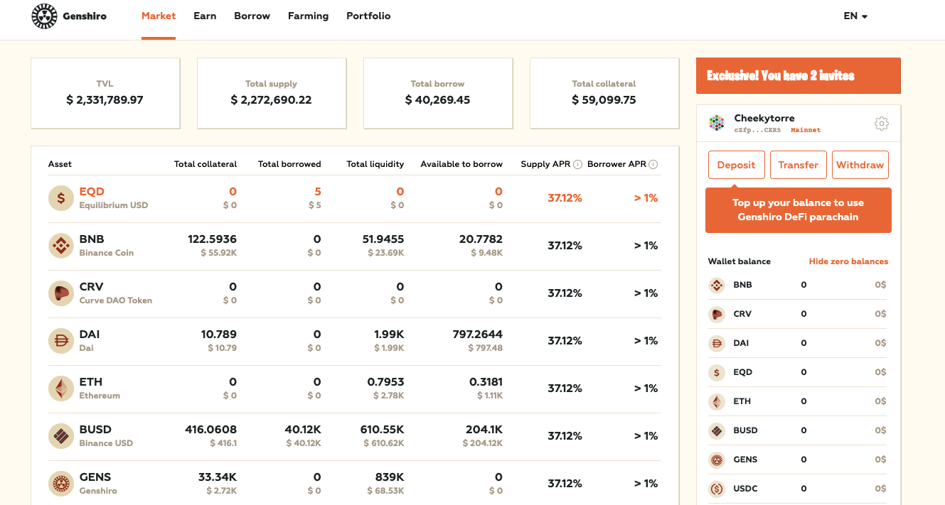945x505 pixels.
Task: Click the wallet address cZfp...CXR5
Action: click(x=758, y=131)
